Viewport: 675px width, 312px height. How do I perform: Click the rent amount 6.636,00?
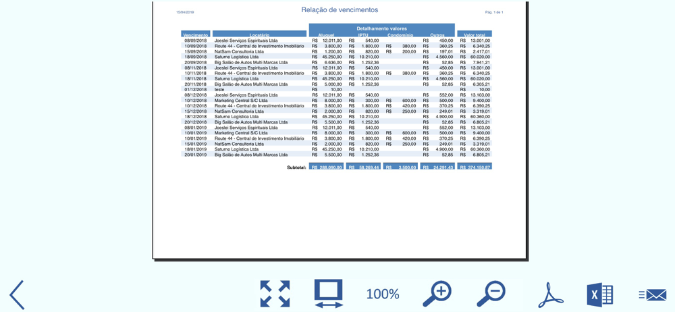click(333, 62)
